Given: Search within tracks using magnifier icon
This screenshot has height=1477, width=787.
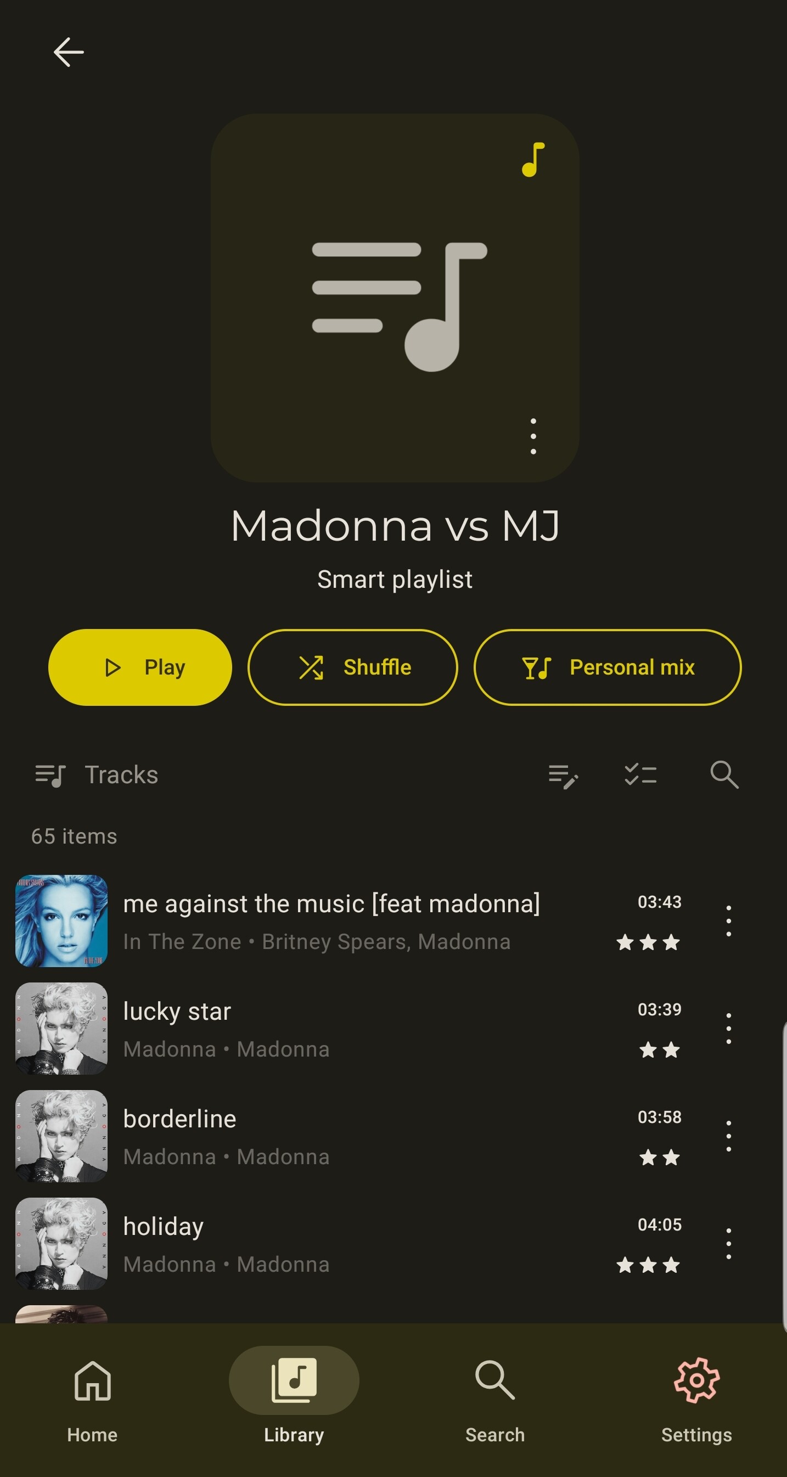Looking at the screenshot, I should tap(724, 774).
